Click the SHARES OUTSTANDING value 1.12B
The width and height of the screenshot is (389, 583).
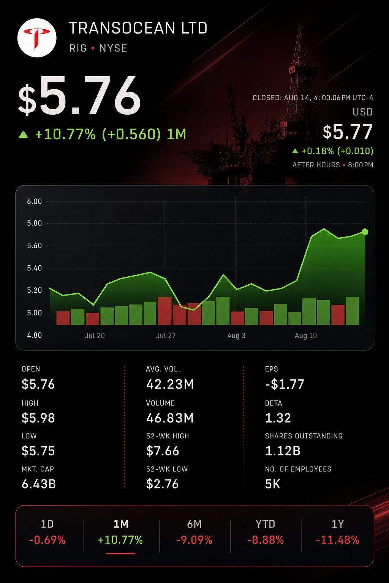click(x=283, y=451)
